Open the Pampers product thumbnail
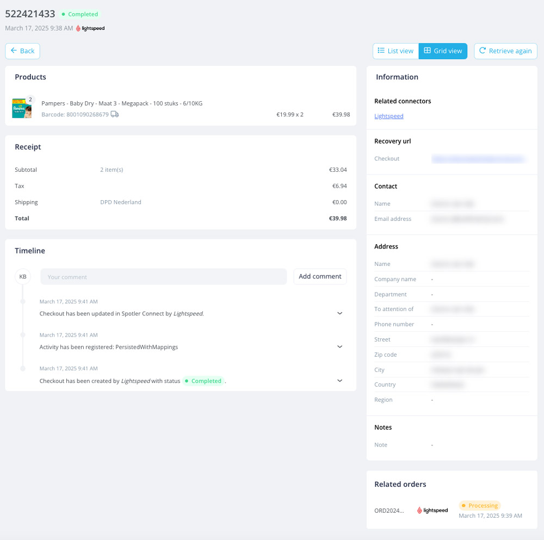Viewport: 544px width, 540px height. [22, 108]
